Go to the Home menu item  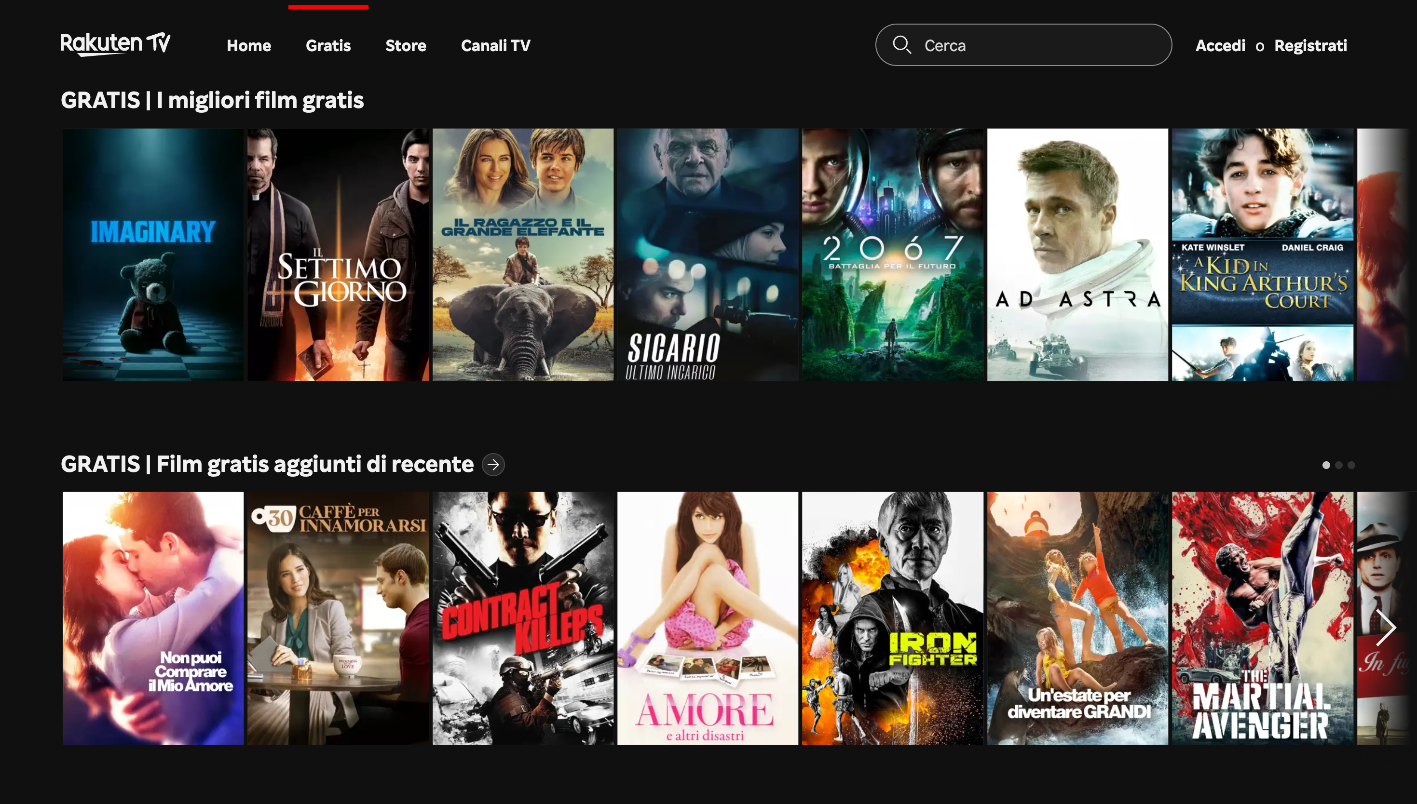(248, 45)
